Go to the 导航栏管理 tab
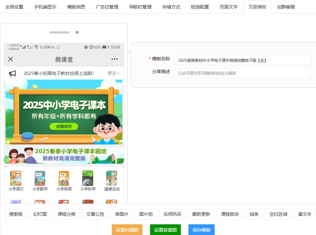The width and height of the screenshot is (316, 235). (140, 7)
